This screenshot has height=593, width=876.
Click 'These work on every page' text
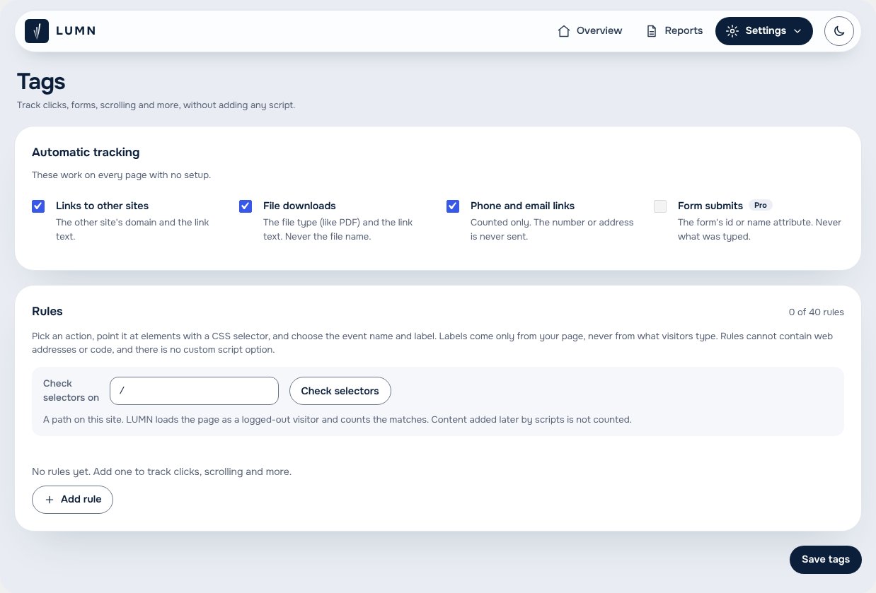121,175
